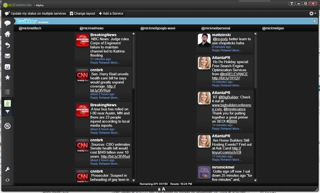Retweet AtlantaPR's Home Builders tweet
The height and width of the screenshot is (193, 320).
(226, 160)
